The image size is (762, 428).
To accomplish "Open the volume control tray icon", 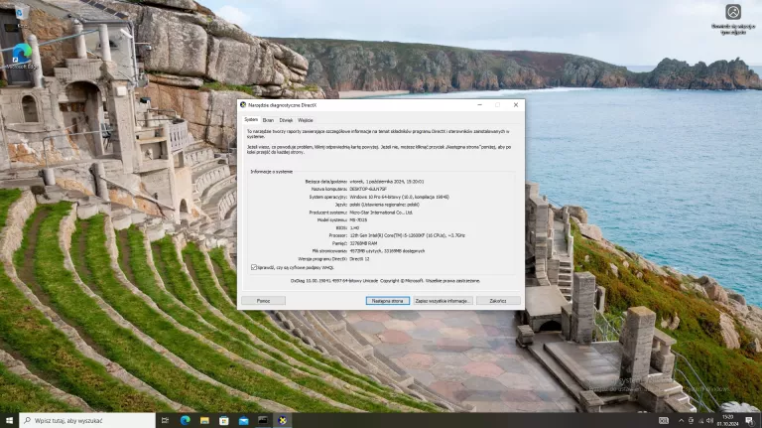I will 709,421.
